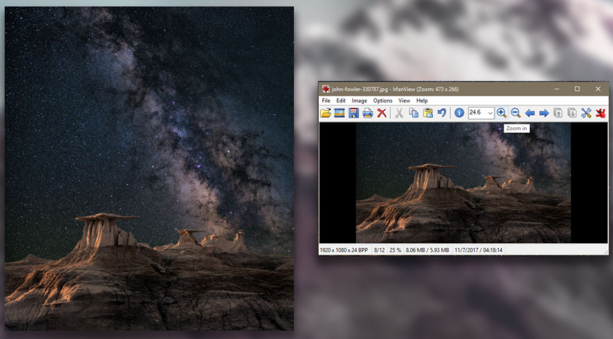Click the image preview in IrfanView

463,183
